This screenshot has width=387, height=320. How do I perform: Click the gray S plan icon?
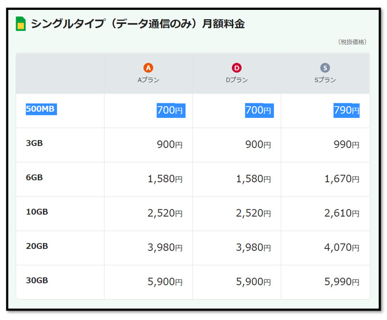point(325,68)
